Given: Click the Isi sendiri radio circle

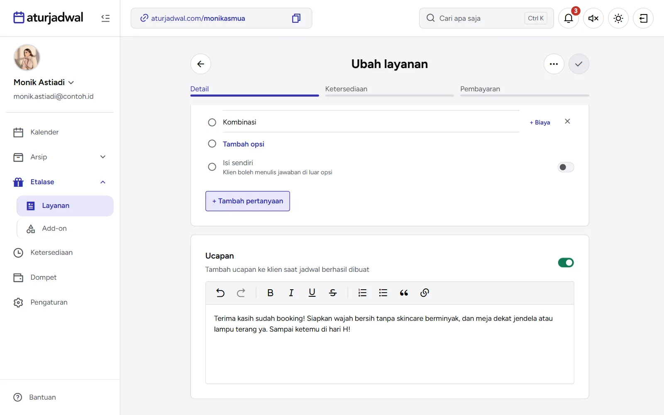Looking at the screenshot, I should tap(212, 167).
